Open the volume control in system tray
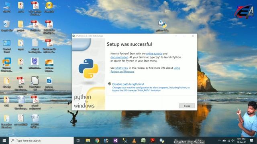Image resolution: width=257 pixels, height=144 pixels. point(233,140)
